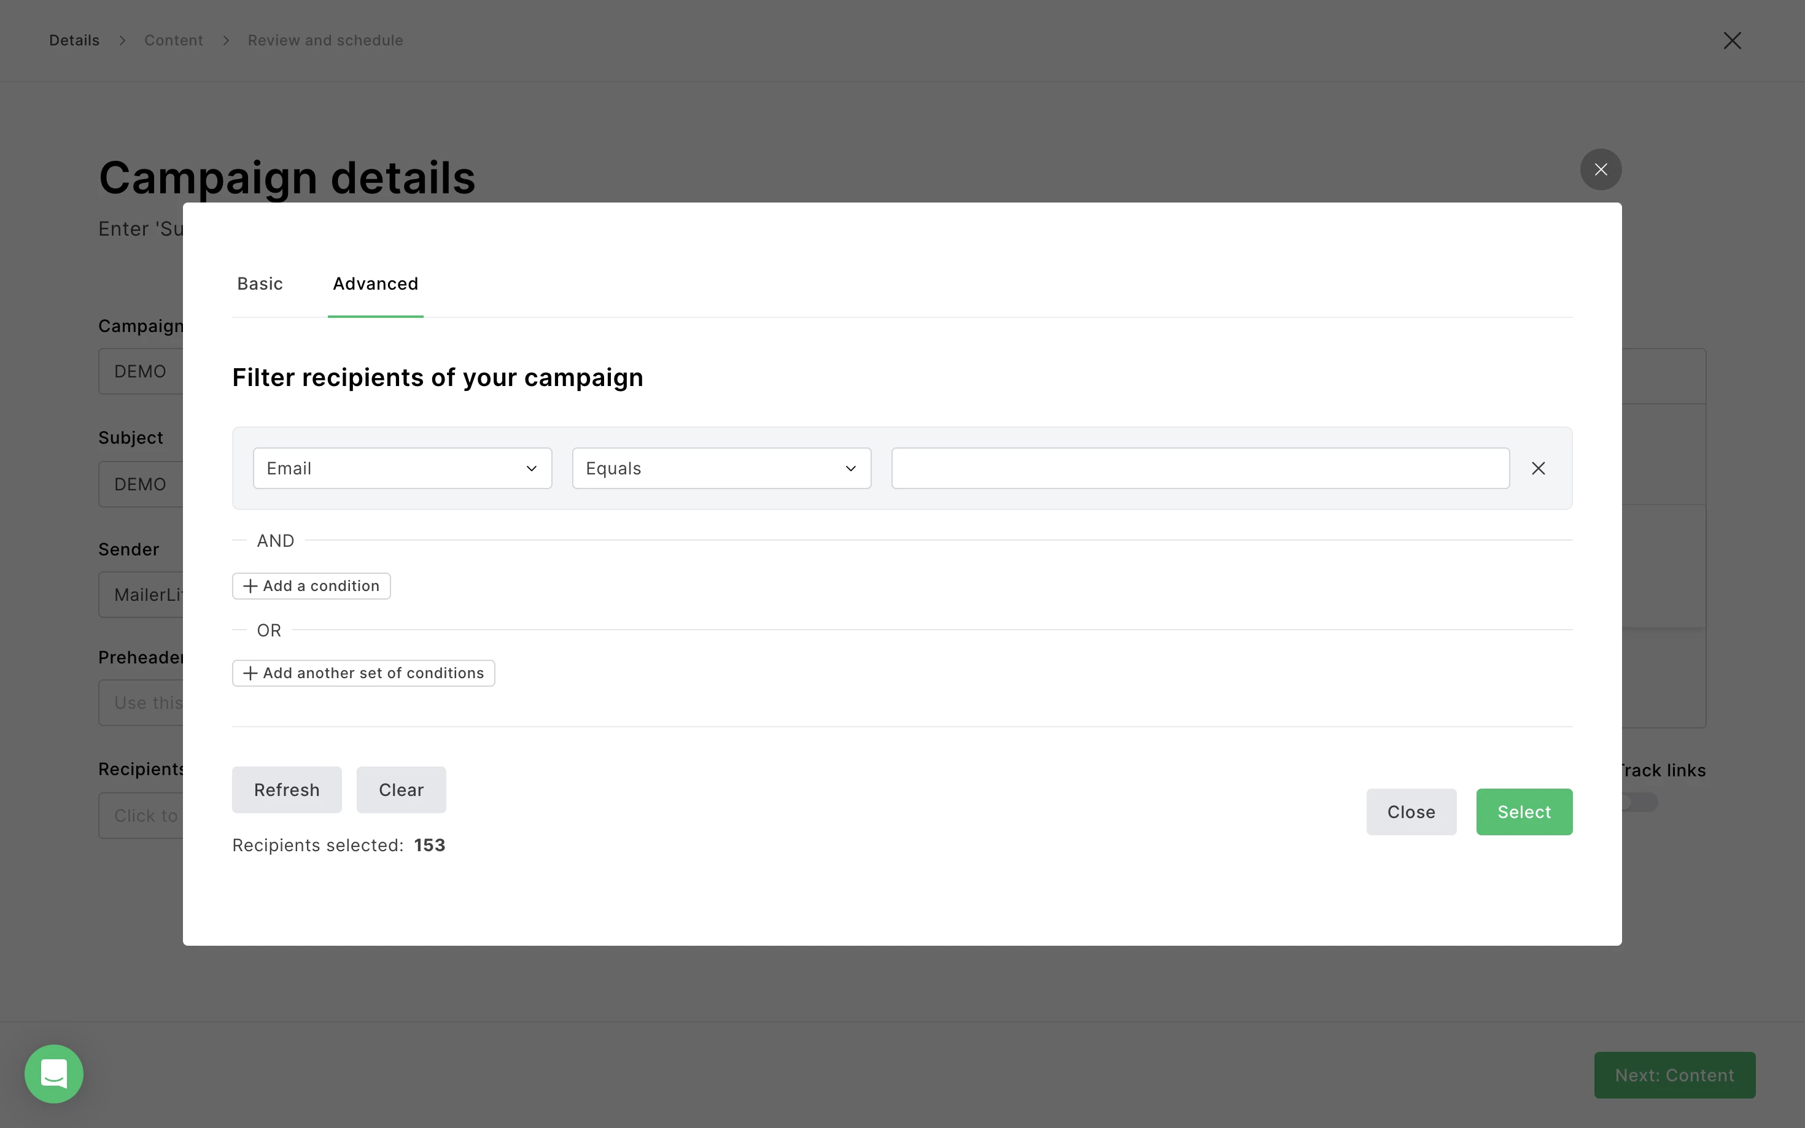The image size is (1805, 1128).
Task: Open the Equals operator dropdown
Action: pos(721,468)
